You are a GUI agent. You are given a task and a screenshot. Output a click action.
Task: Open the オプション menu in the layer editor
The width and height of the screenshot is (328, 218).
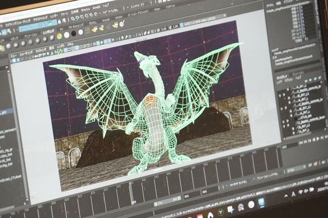click(289, 81)
